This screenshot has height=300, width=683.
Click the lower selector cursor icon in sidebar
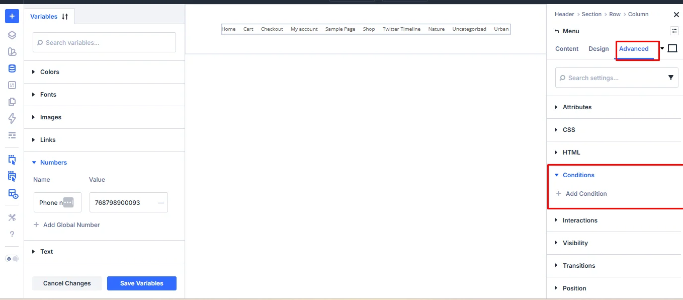[x=12, y=177]
